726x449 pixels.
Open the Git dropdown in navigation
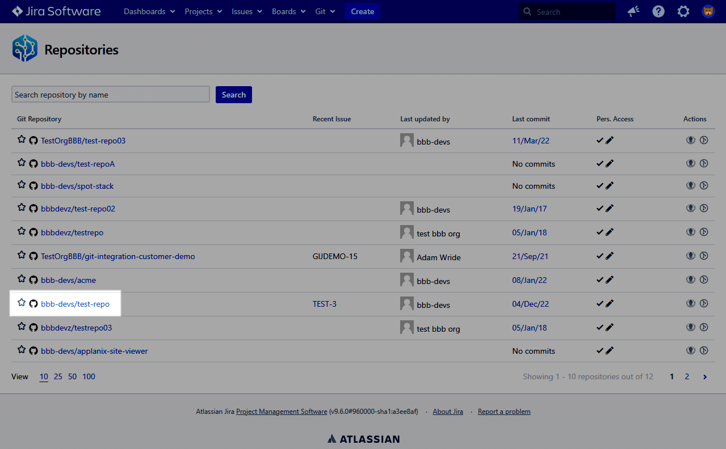click(x=325, y=11)
